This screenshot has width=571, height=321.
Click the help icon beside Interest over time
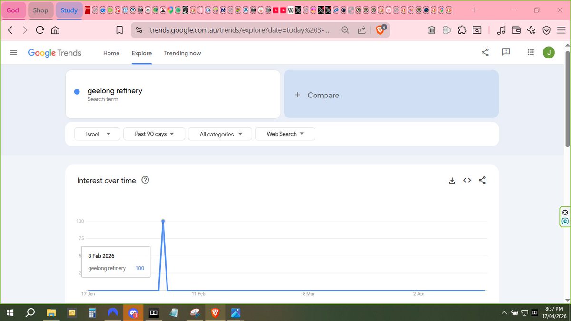coord(146,180)
